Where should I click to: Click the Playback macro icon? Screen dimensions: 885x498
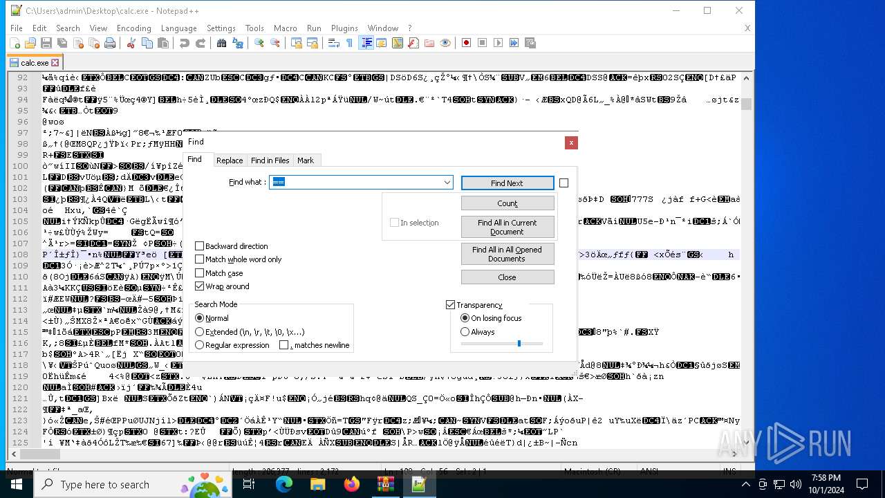[498, 43]
